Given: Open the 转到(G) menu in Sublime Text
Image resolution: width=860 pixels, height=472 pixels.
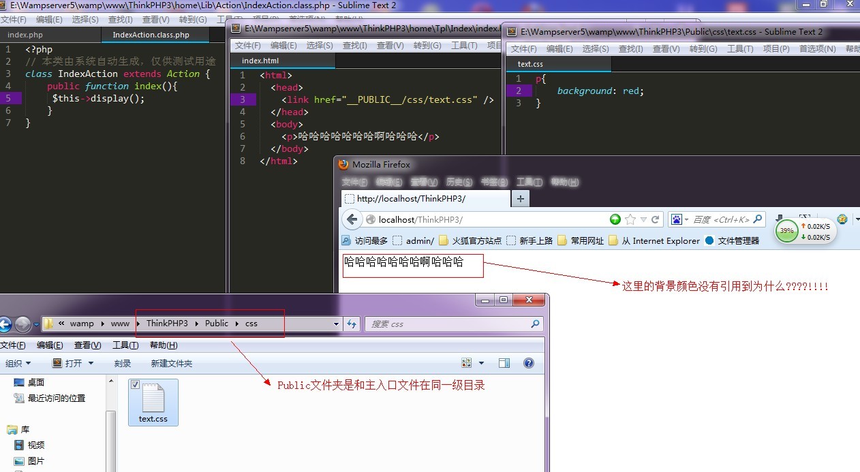Looking at the screenshot, I should click(193, 19).
